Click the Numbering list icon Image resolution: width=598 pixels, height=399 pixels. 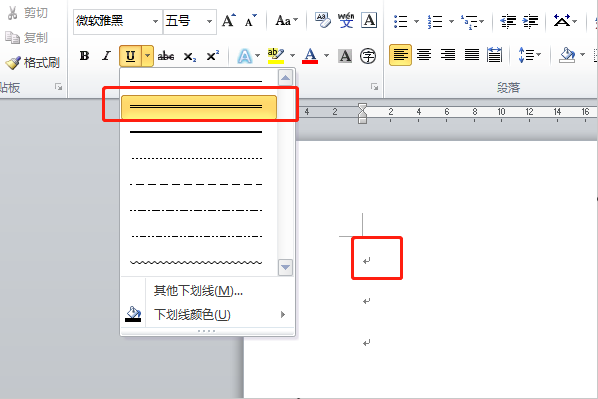(x=435, y=21)
